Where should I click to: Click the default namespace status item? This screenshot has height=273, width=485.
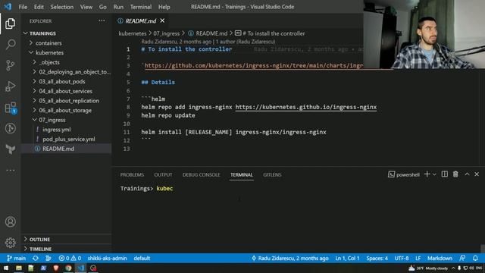click(142, 258)
